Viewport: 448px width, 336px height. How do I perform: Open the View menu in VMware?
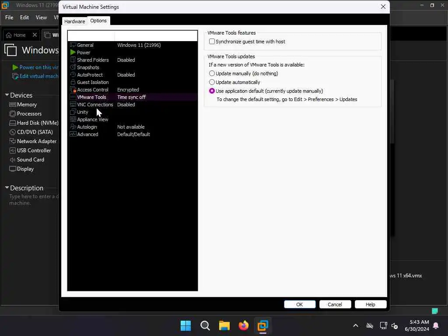point(41,17)
